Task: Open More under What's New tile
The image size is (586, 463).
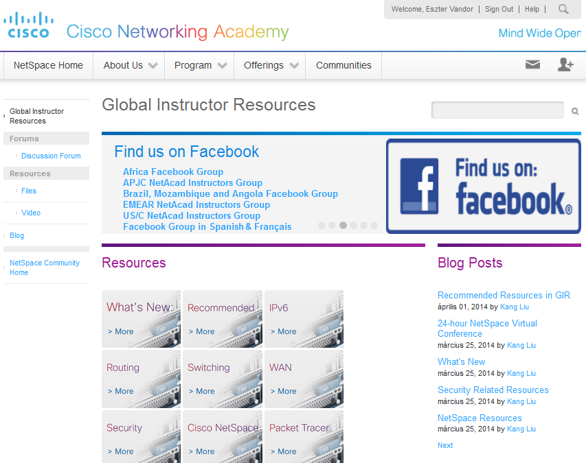Action: (121, 332)
